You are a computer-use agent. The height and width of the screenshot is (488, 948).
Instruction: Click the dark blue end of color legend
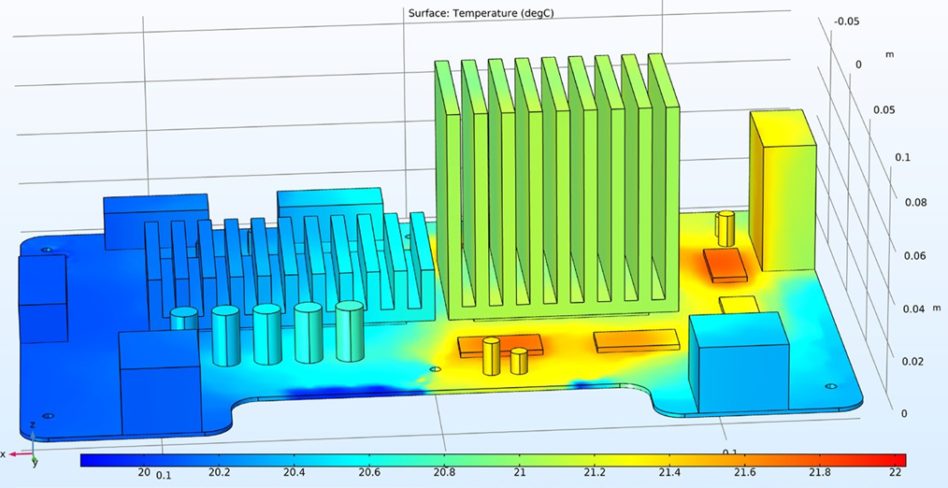93,460
